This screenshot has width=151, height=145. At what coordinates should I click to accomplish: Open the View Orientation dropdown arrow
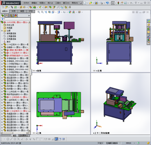[56, 12]
